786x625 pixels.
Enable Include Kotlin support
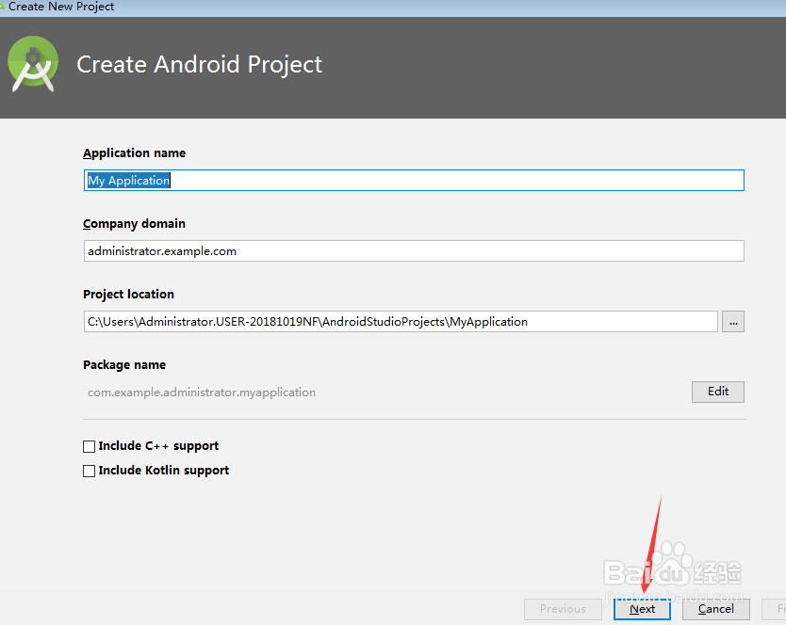click(89, 471)
